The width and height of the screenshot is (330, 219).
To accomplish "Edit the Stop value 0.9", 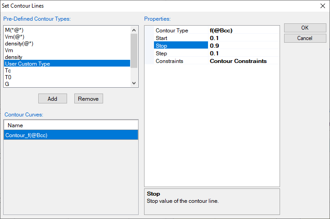I will coord(243,46).
